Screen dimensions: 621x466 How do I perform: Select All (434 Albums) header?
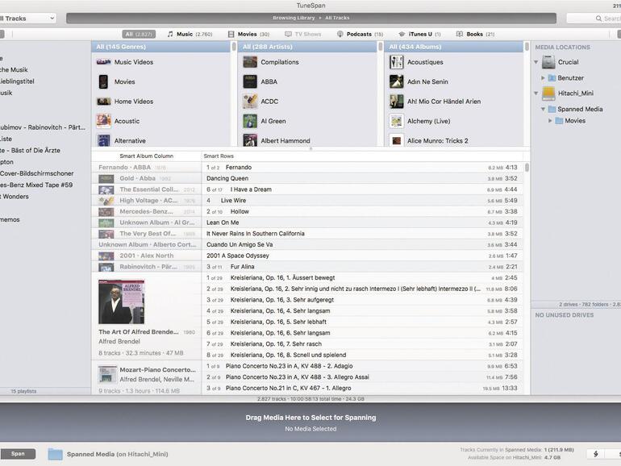[x=454, y=47]
